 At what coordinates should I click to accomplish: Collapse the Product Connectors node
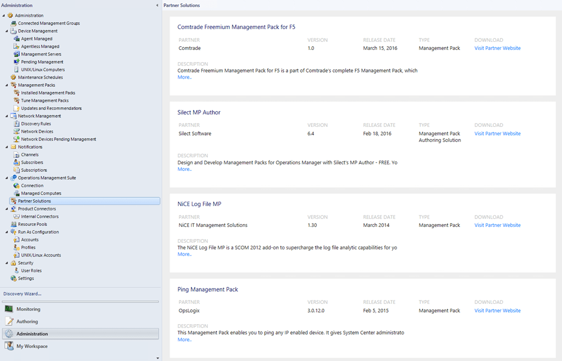7,209
